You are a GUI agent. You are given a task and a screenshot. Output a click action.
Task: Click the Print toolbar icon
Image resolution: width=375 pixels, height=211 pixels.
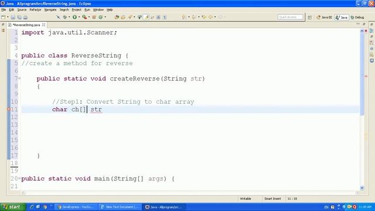tap(25, 17)
